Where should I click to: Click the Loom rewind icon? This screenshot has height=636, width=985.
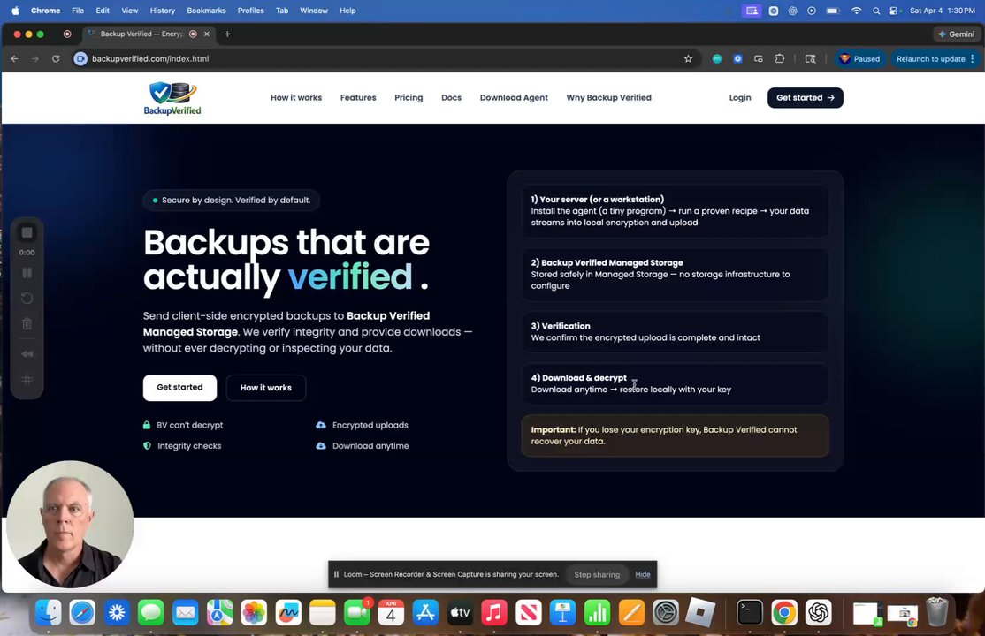pyautogui.click(x=27, y=354)
